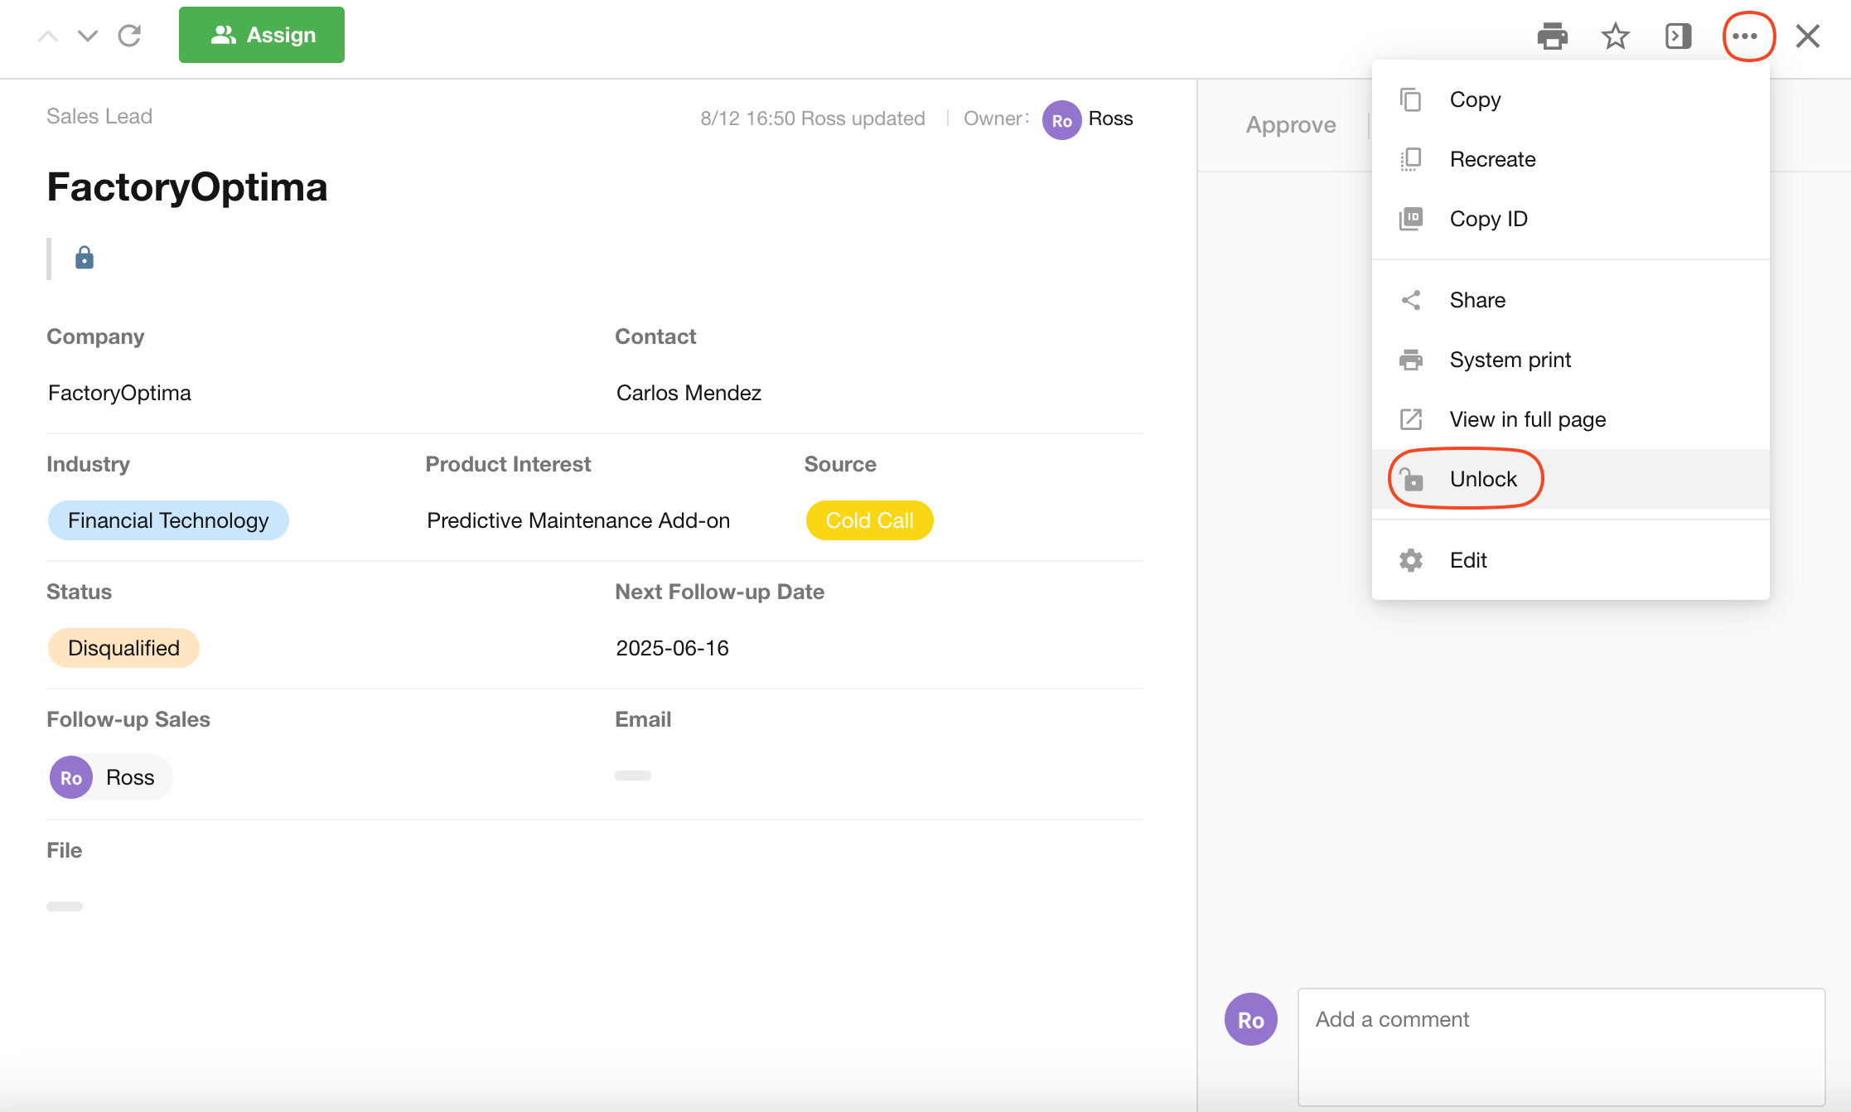Viewport: 1851px width, 1112px height.
Task: Open View in full page
Action: pyautogui.click(x=1571, y=419)
